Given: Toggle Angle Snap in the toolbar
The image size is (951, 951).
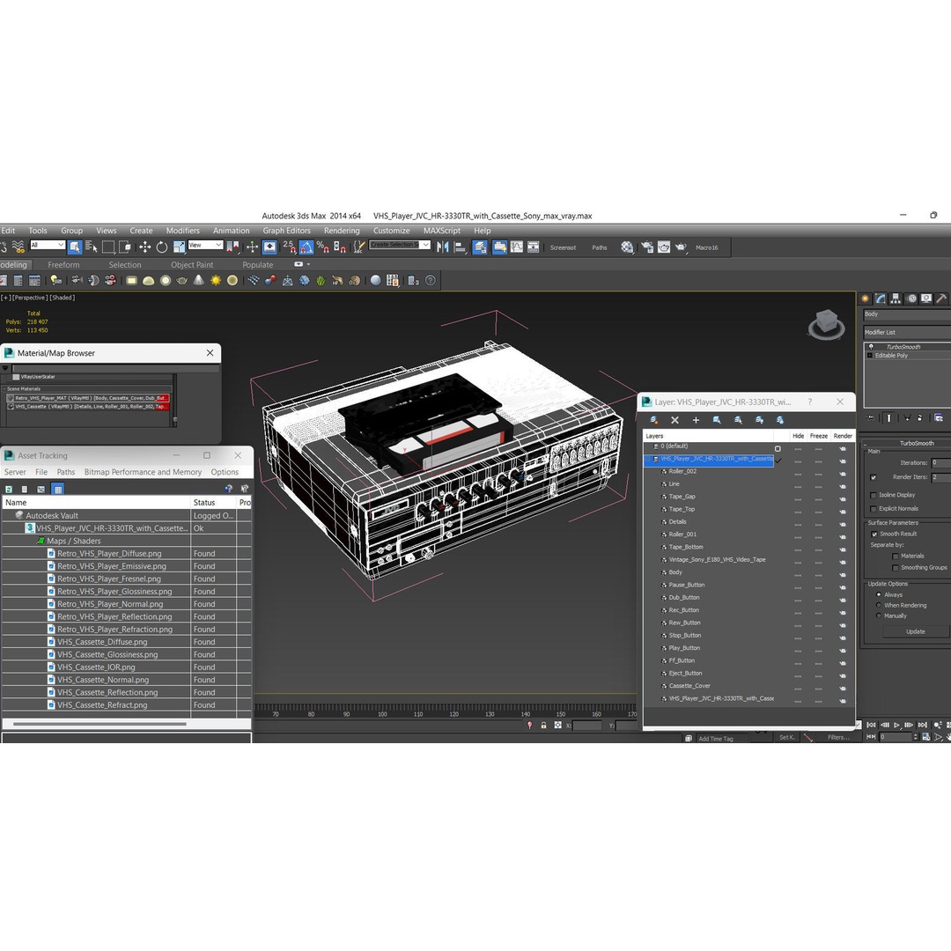Looking at the screenshot, I should click(x=306, y=247).
